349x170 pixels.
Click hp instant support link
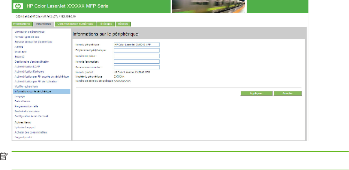pyautogui.click(x=25, y=127)
